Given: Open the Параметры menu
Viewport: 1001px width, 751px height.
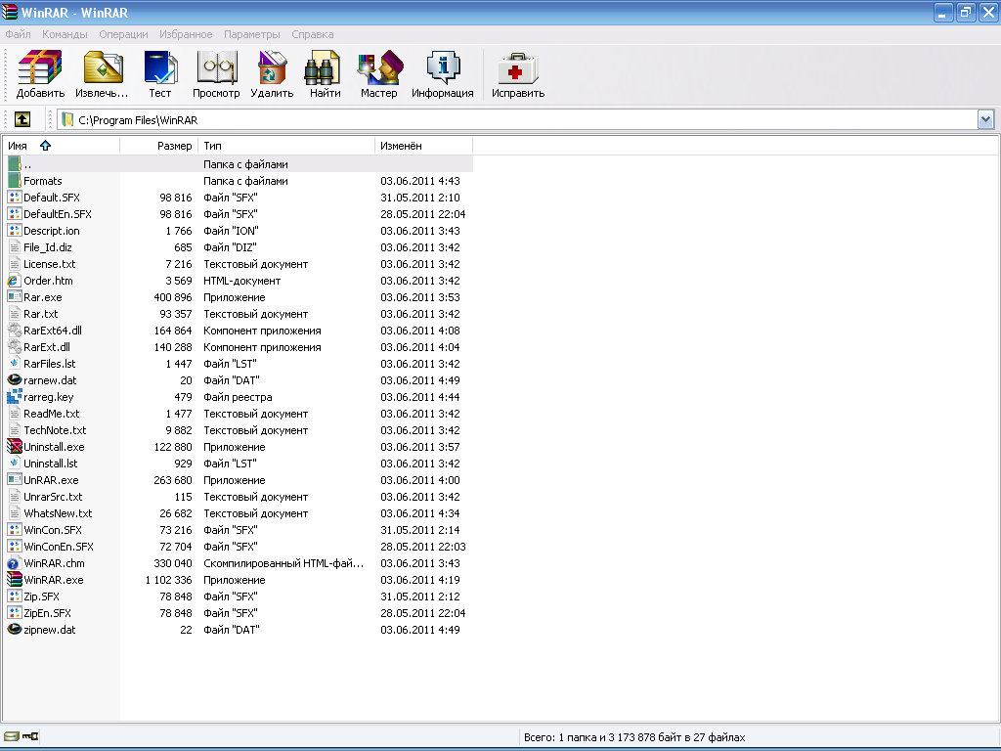Looking at the screenshot, I should click(x=251, y=34).
